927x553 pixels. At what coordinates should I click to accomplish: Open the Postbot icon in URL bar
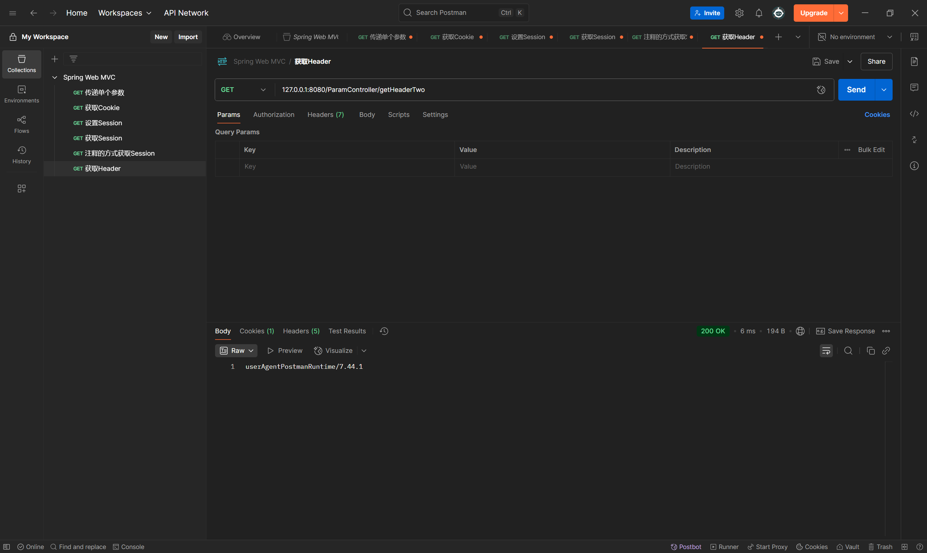pyautogui.click(x=821, y=90)
